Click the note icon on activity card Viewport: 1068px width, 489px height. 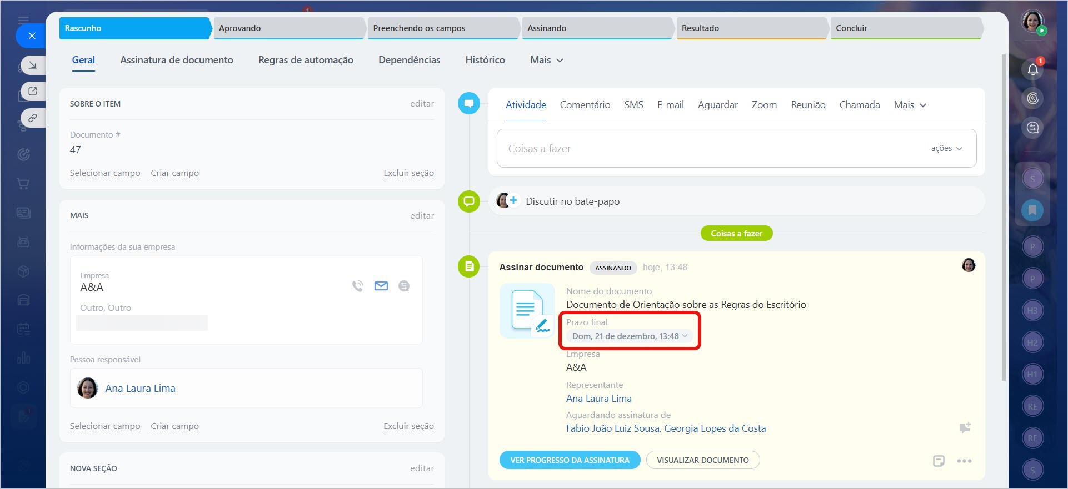(939, 461)
